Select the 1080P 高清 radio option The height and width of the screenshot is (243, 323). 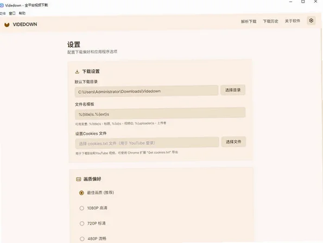(82, 208)
